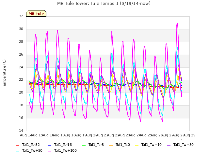
Task: Click the 28 y-axis tick label
Action: click(21, 42)
